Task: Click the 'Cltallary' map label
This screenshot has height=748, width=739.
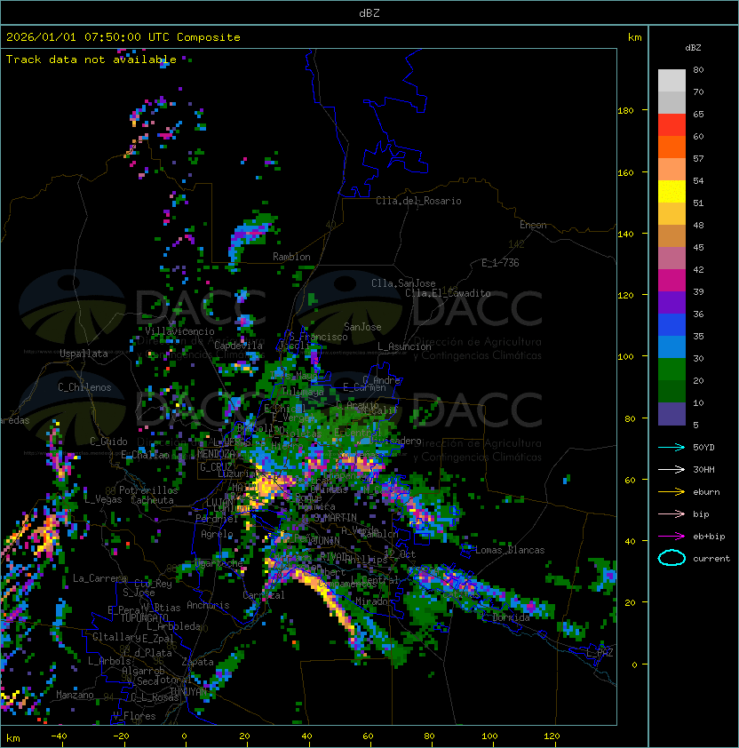Action: click(x=116, y=637)
